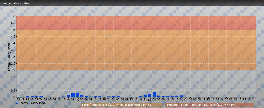Click the Energy Helicity Index panel title
The width and height of the screenshot is (264, 108).
point(15,3)
